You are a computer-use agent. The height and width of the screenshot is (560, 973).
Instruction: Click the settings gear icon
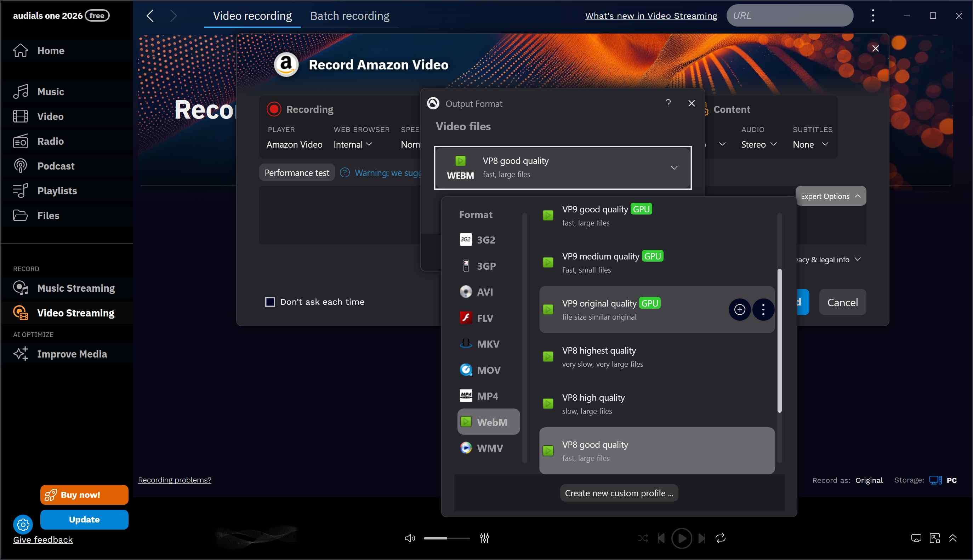pos(23,524)
